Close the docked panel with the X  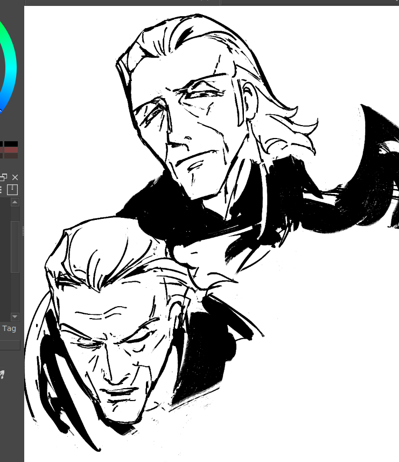(x=15, y=177)
